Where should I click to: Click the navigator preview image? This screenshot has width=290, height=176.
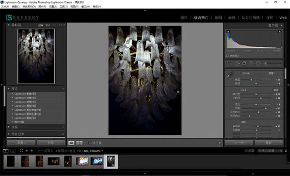(x=36, y=56)
